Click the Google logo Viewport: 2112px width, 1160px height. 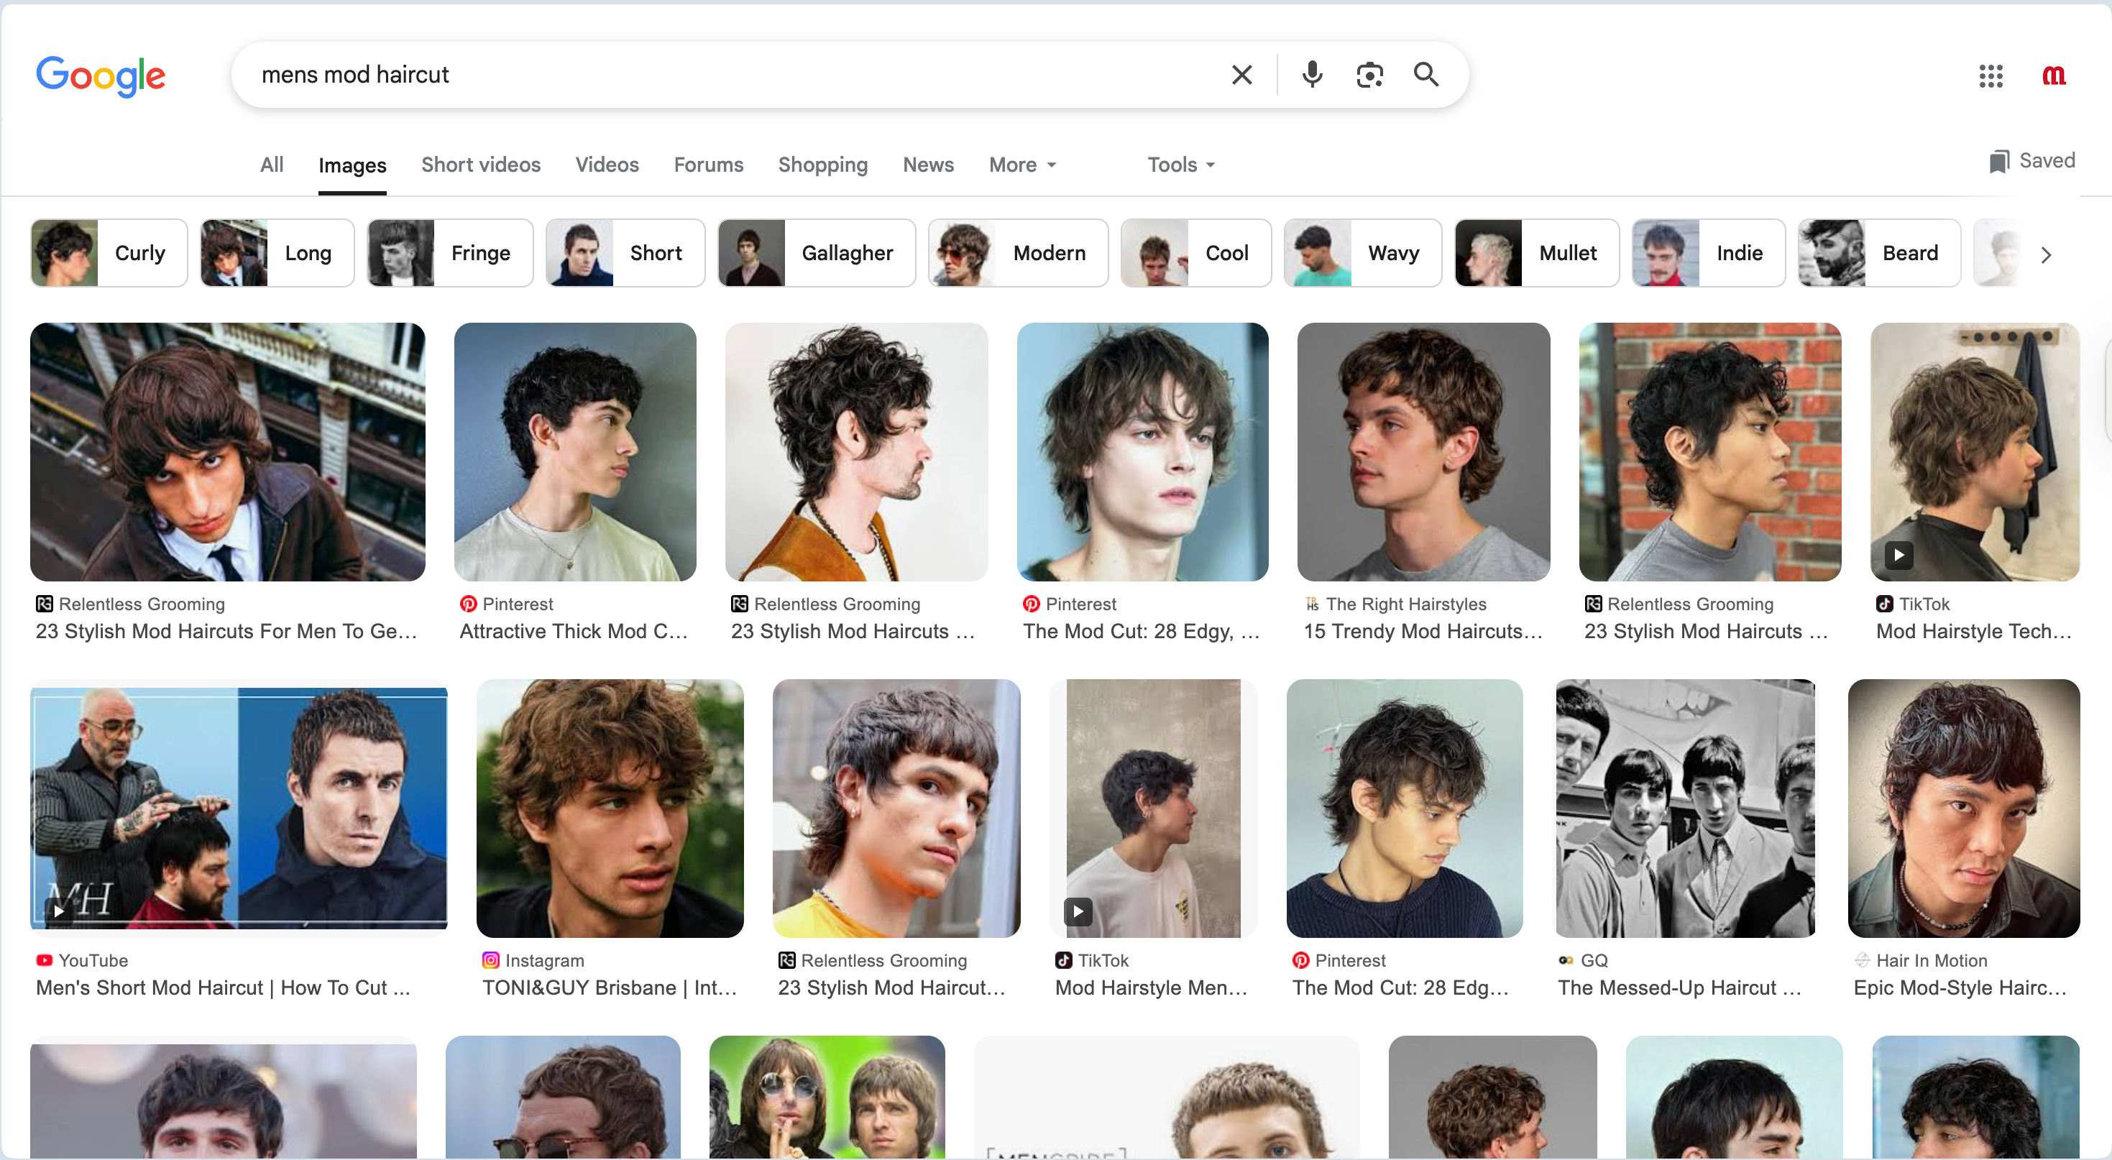pyautogui.click(x=100, y=76)
